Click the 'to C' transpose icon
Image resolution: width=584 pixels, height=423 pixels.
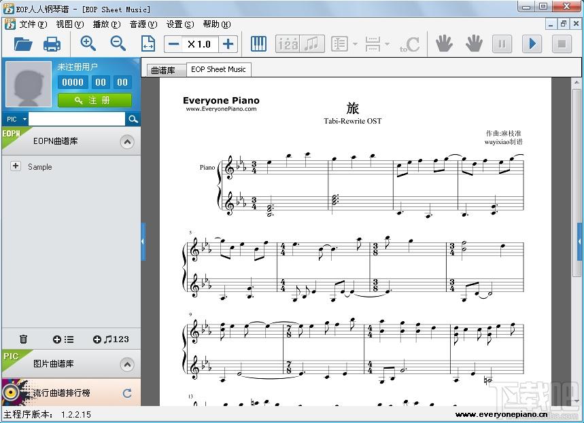coord(409,44)
